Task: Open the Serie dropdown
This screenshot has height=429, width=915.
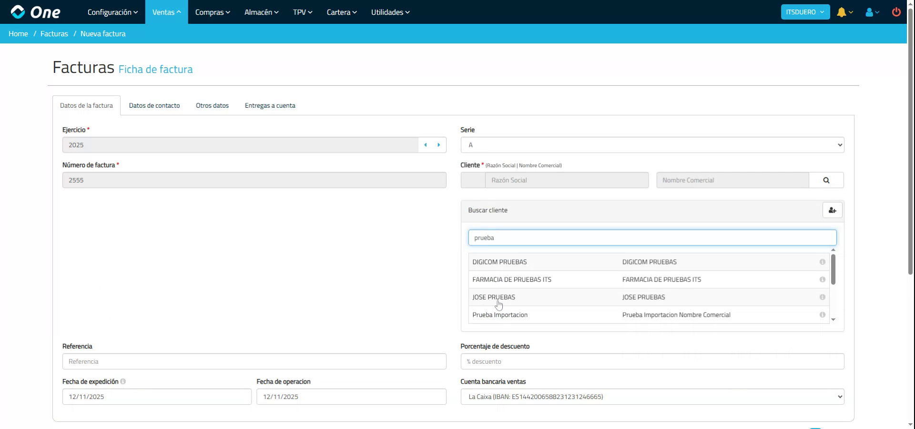Action: click(652, 145)
